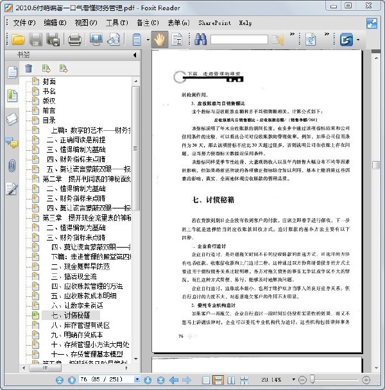Select the Text selection tool
385x390 pixels.
click(177, 39)
